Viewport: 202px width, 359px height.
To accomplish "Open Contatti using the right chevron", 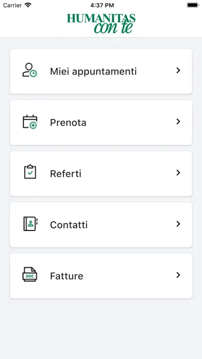I will point(178,224).
